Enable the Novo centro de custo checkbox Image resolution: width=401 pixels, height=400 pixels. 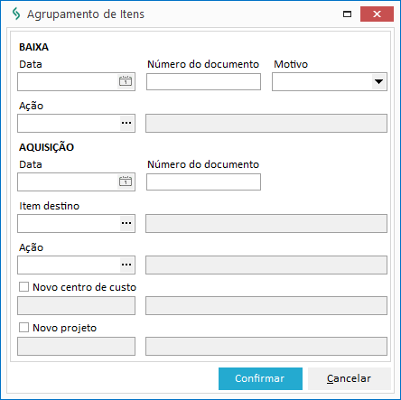click(24, 287)
